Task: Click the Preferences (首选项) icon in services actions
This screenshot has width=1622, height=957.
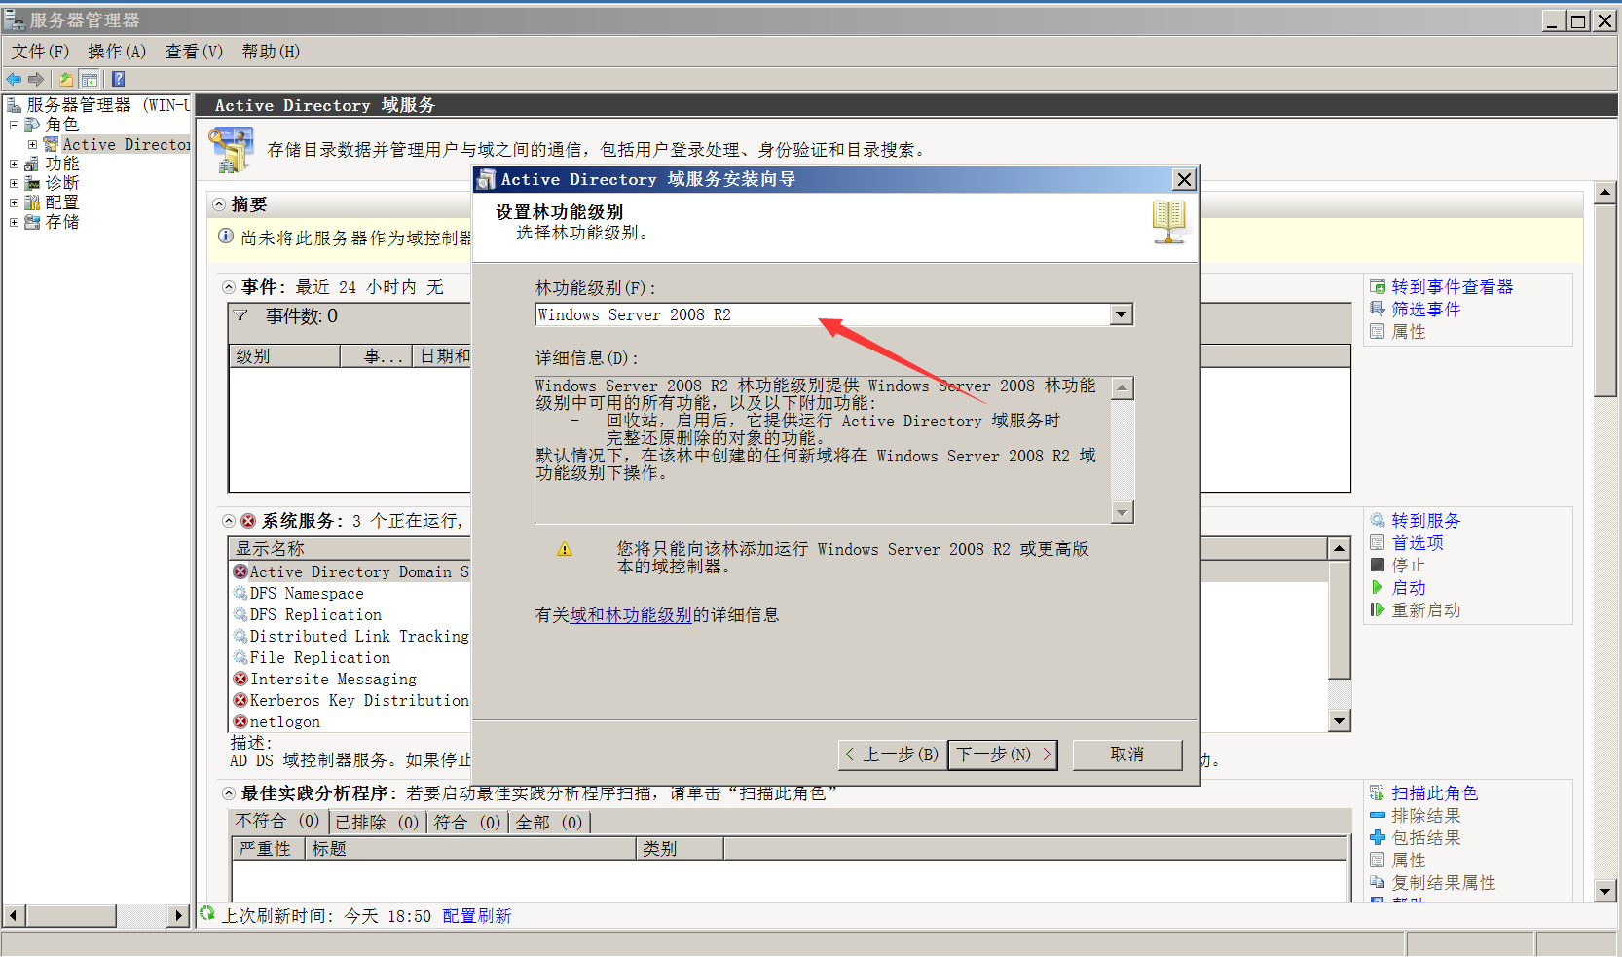Action: [x=1378, y=543]
